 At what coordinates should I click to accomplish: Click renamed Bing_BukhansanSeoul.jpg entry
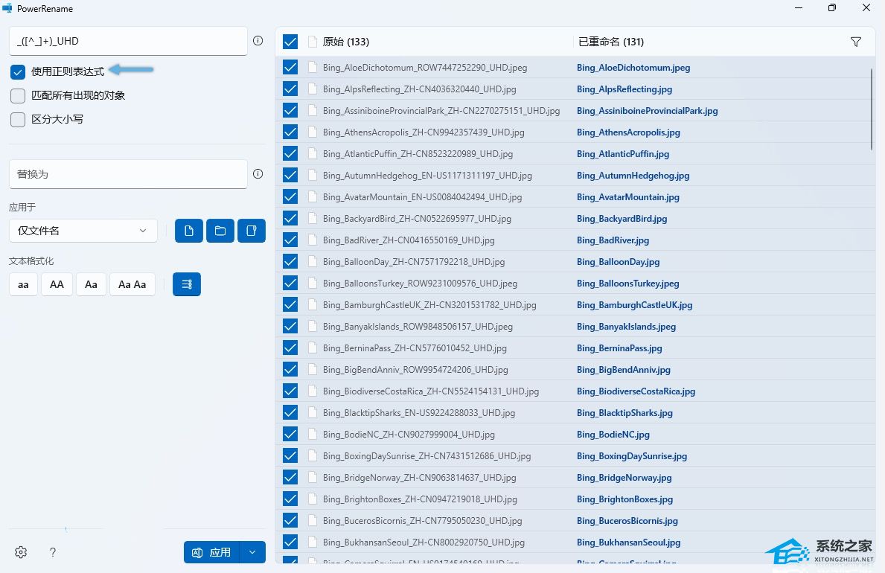(x=629, y=542)
